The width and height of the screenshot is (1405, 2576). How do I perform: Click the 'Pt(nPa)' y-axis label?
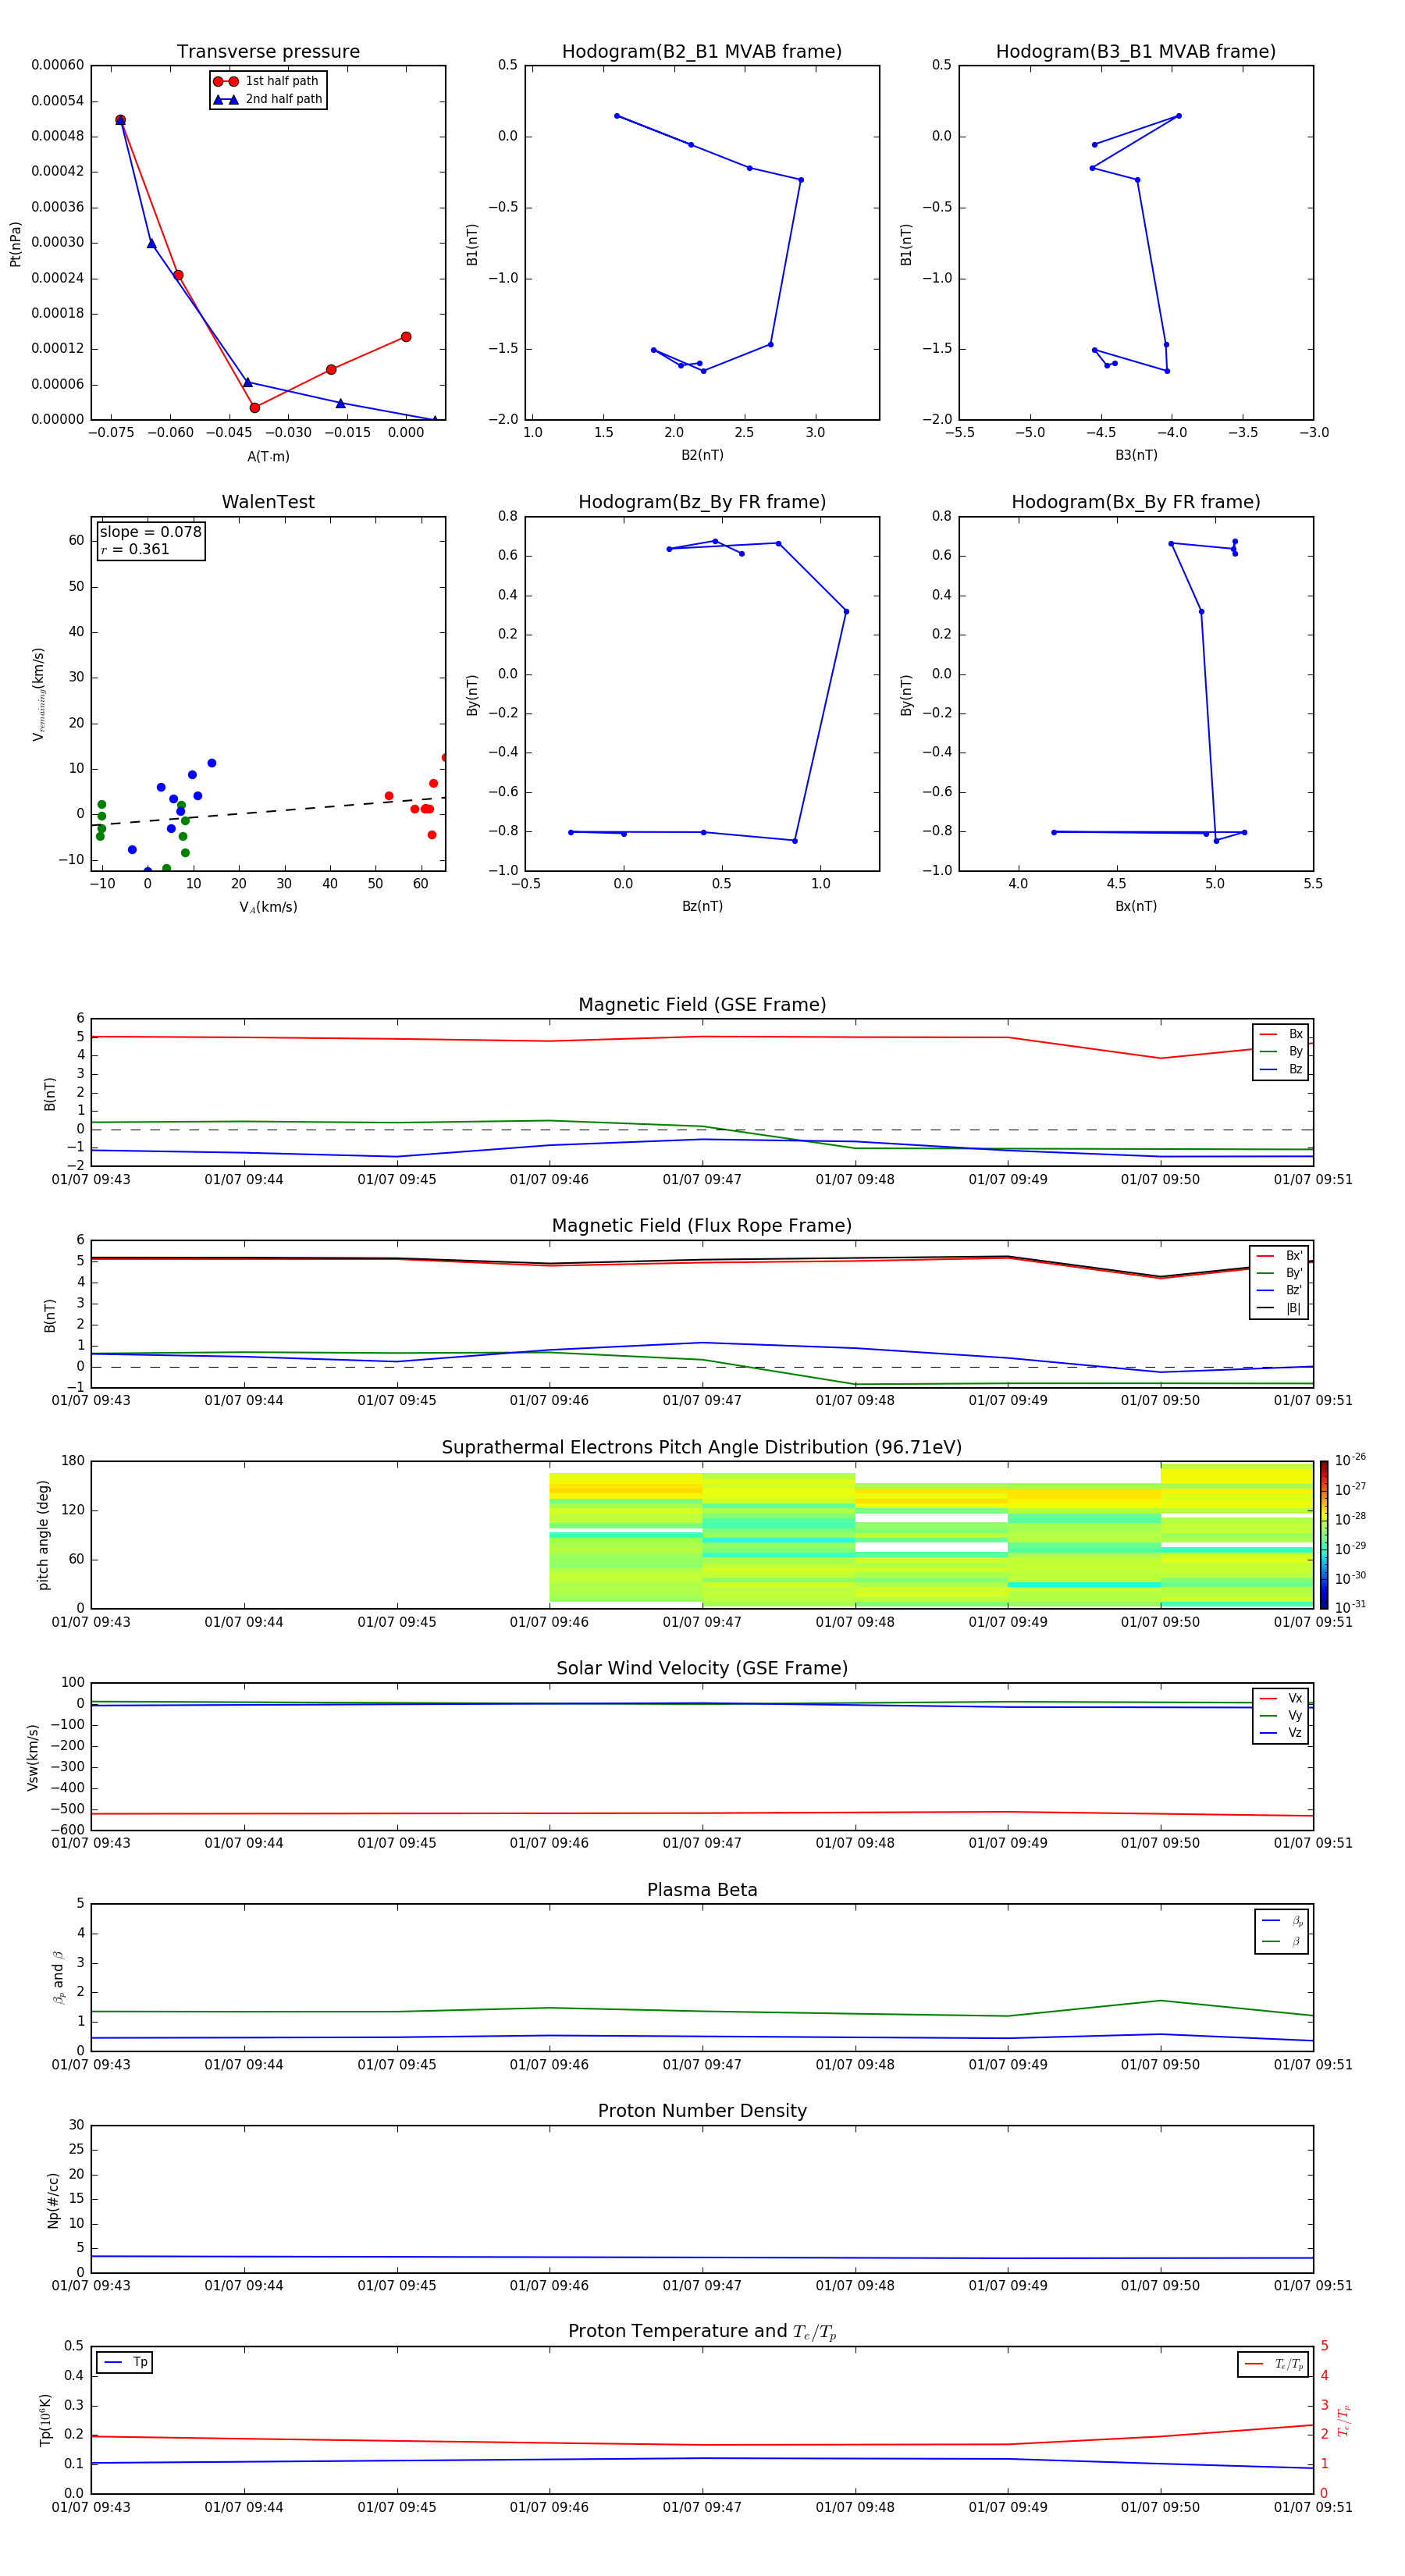pyautogui.click(x=15, y=243)
